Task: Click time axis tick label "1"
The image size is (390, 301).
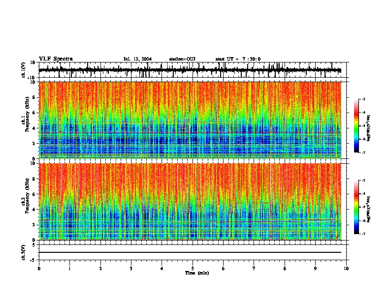Action: 69,269
